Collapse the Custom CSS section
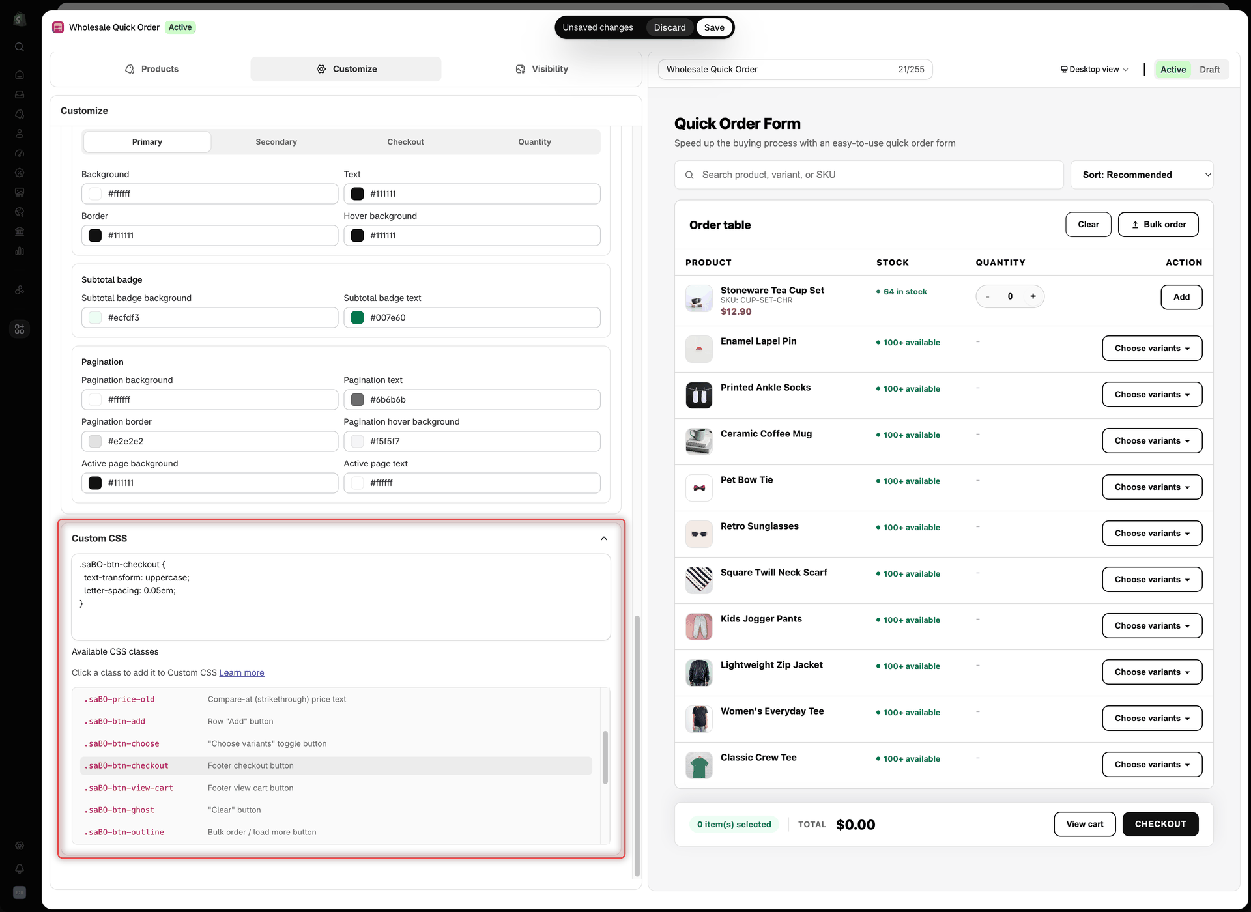The image size is (1251, 912). click(604, 539)
